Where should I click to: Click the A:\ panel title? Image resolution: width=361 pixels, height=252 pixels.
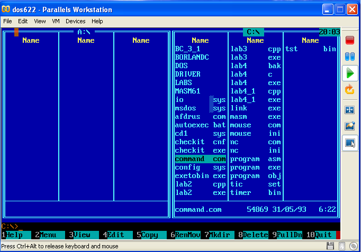84,32
